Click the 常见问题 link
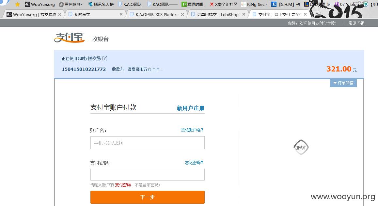Image resolution: width=378 pixels, height=206 pixels. (x=356, y=23)
